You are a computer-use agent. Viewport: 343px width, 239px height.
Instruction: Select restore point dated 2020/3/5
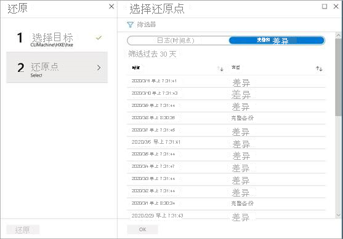226,155
